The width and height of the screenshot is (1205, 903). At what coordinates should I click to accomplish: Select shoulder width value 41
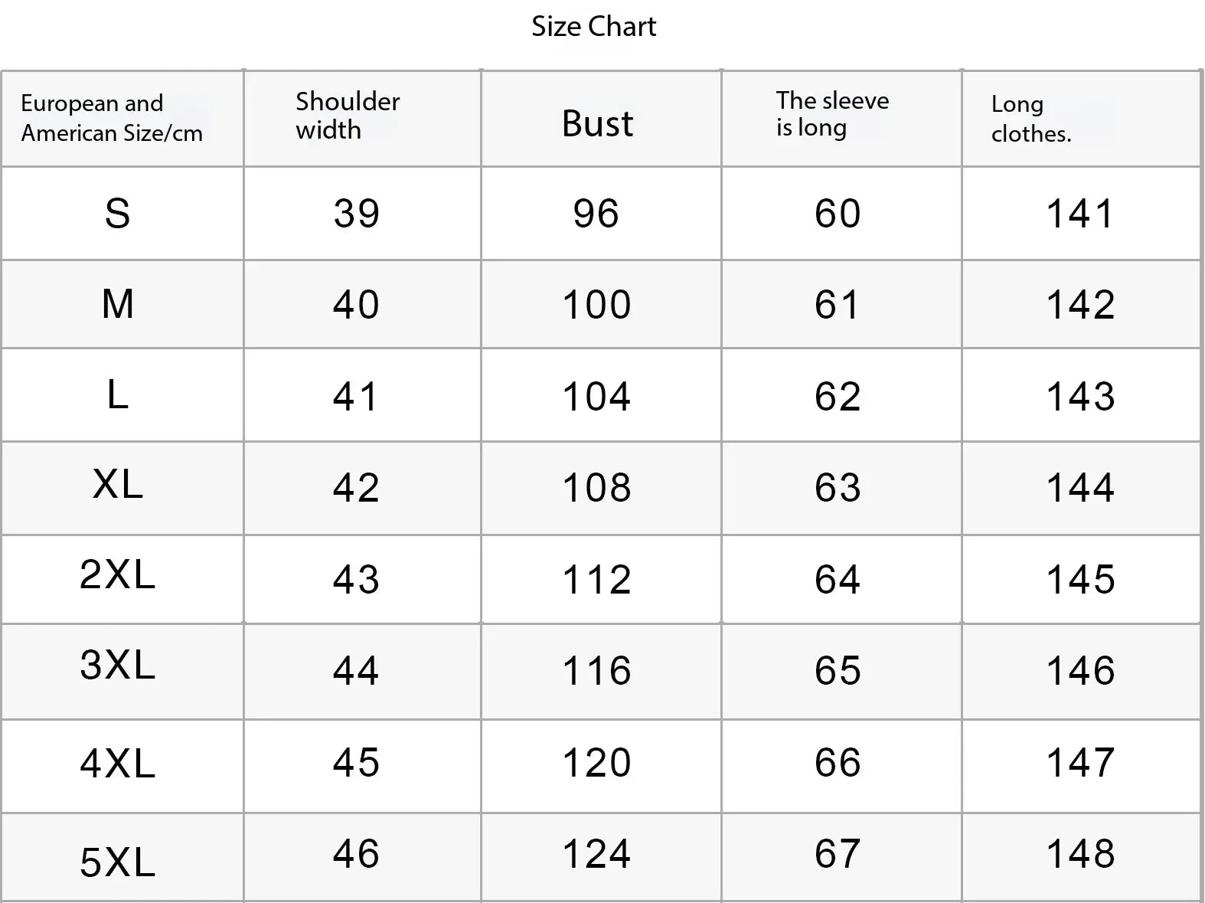[x=356, y=397]
